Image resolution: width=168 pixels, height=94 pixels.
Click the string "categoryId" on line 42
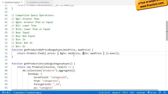[59, 77]
